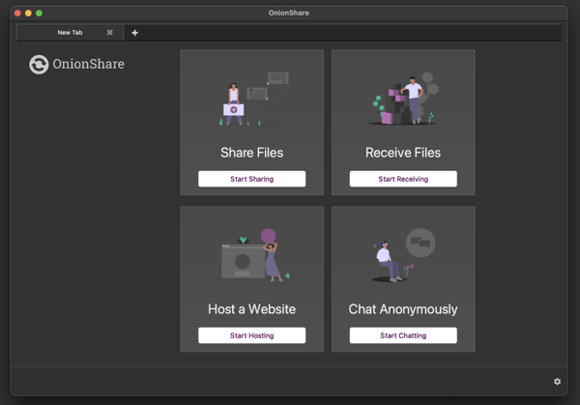Click the Chat Anonymously illustration

[404, 255]
